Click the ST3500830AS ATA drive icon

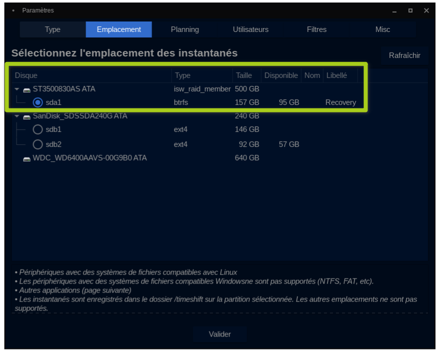tap(27, 90)
